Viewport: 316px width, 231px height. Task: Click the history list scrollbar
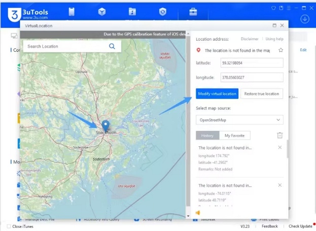pyautogui.click(x=288, y=149)
